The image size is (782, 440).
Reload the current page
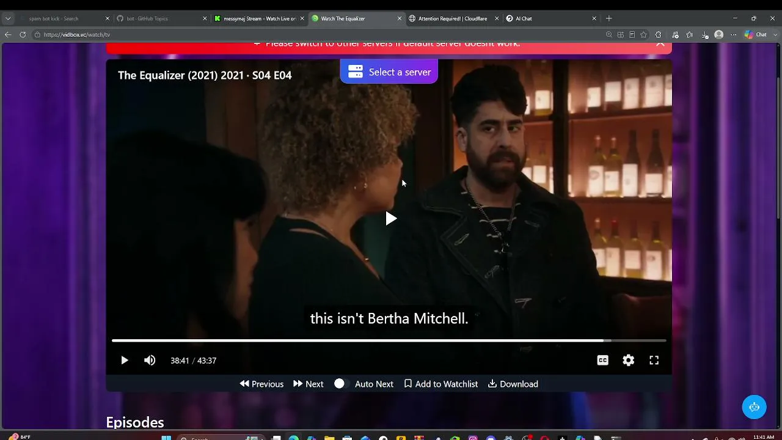point(23,35)
